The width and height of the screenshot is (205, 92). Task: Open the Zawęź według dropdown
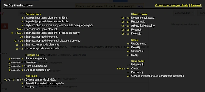184,13
